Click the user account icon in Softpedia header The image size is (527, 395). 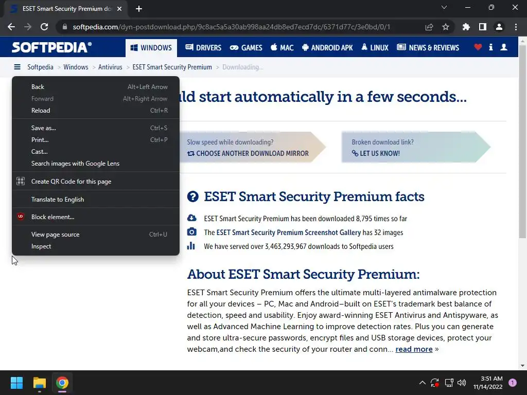pos(504,47)
